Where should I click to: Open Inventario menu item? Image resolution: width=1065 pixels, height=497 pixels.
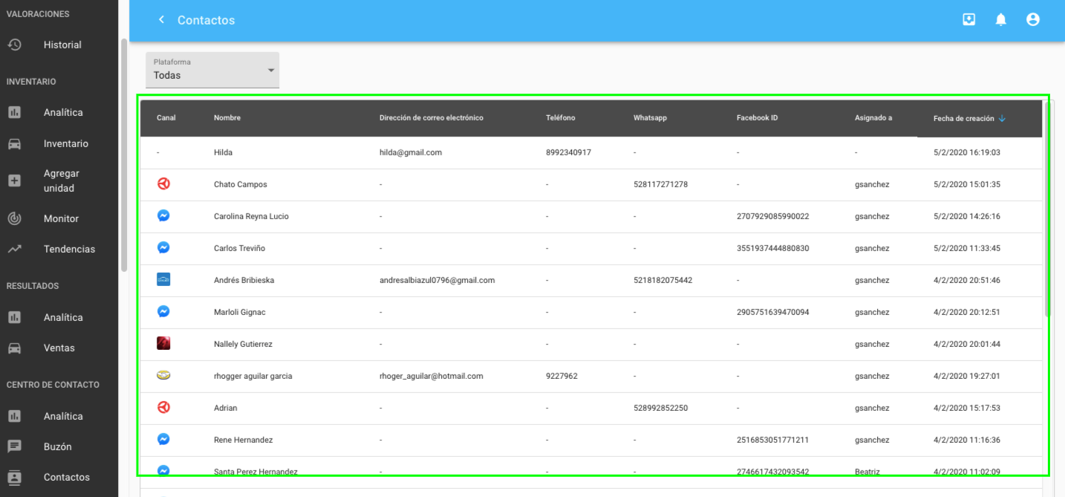(x=66, y=143)
